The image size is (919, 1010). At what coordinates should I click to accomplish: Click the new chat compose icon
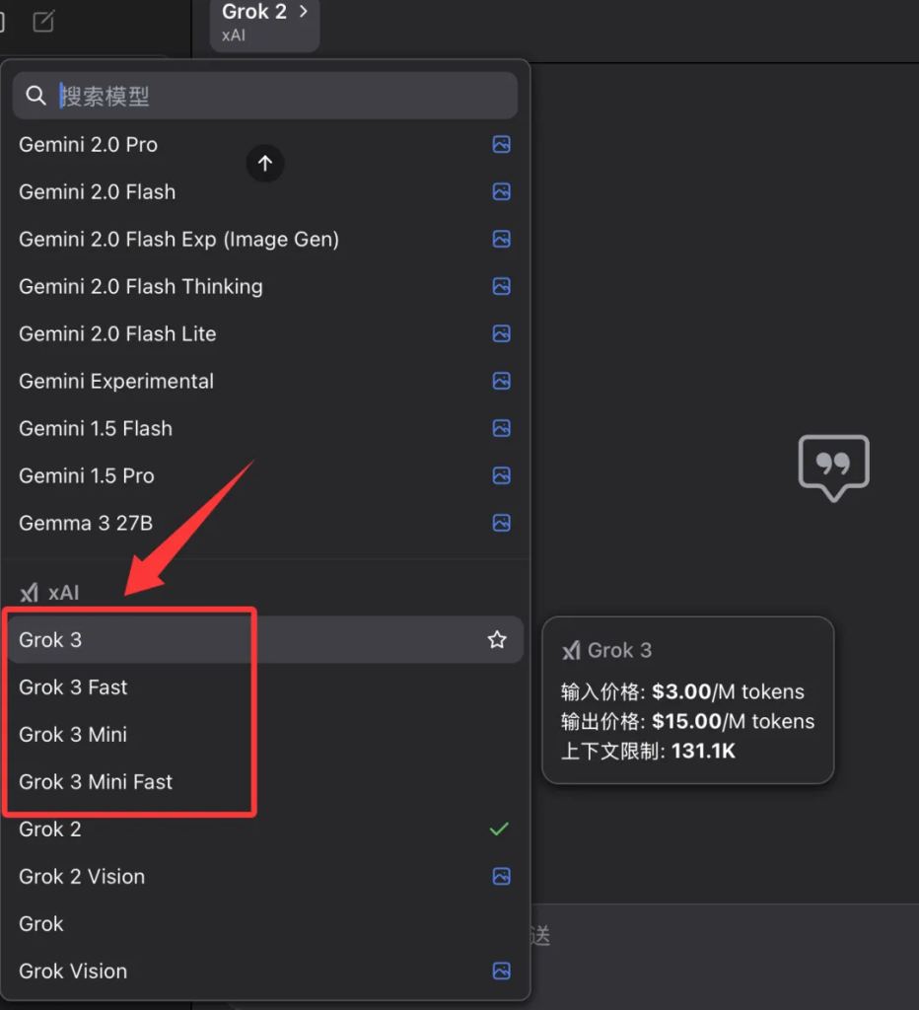(x=43, y=22)
